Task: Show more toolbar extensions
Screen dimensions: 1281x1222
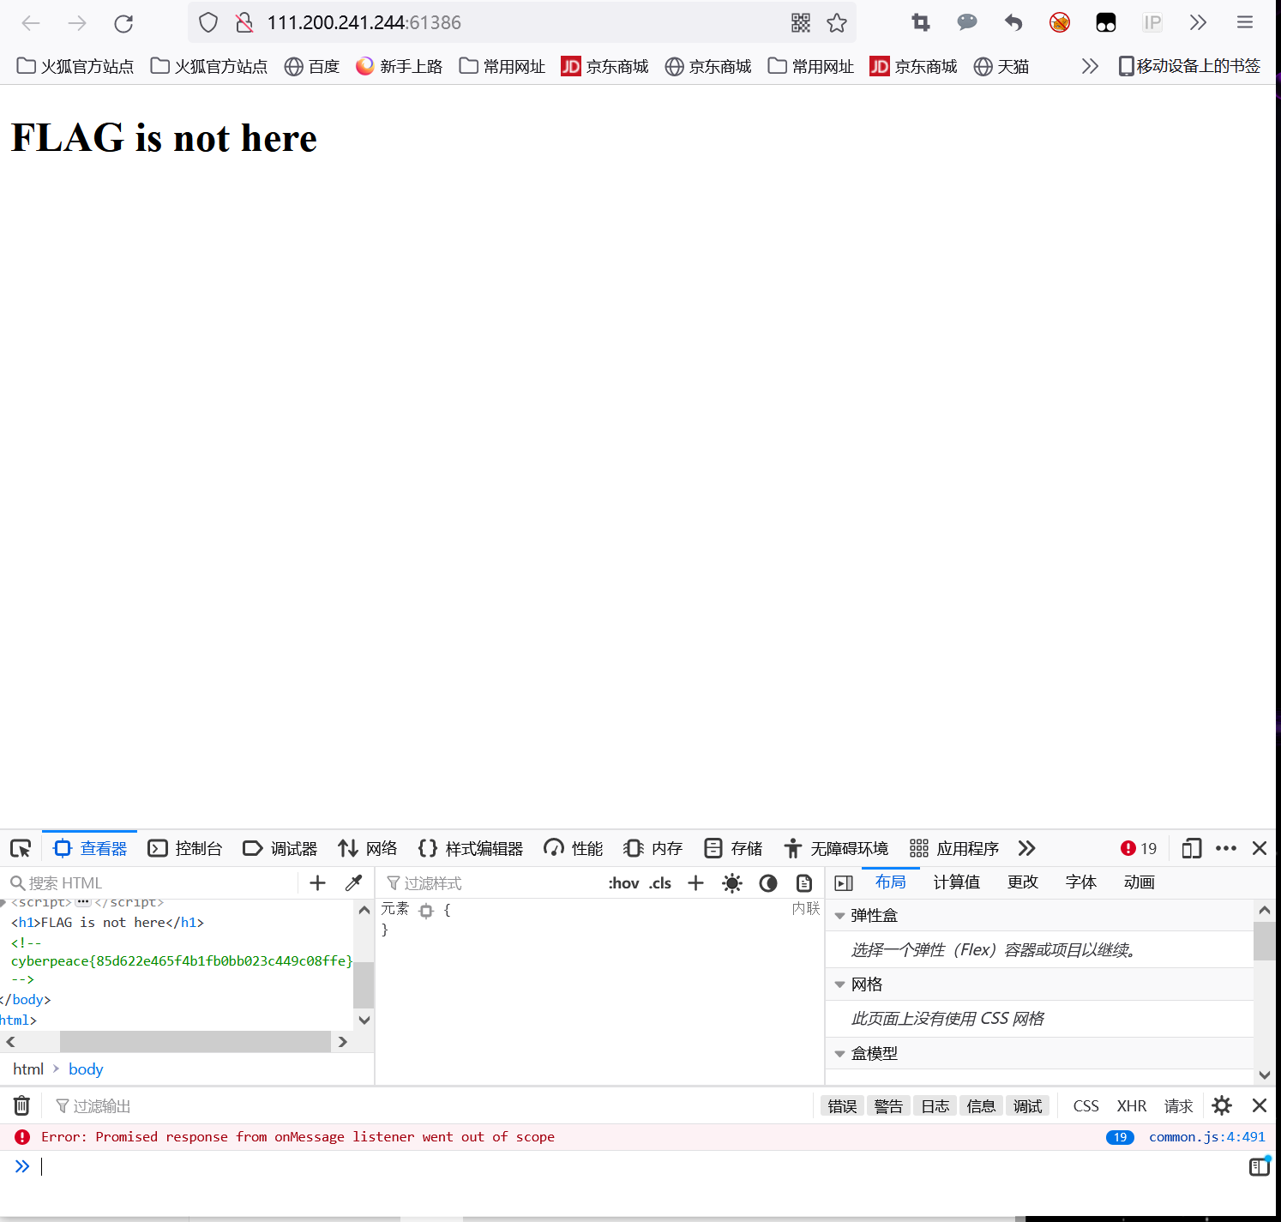Action: click(1199, 23)
